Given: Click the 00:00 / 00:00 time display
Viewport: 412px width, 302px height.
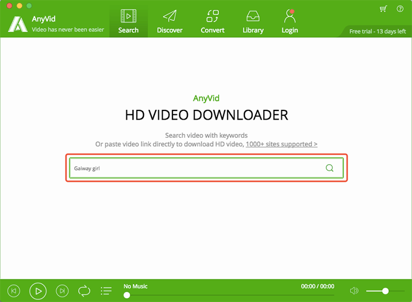Looking at the screenshot, I should pos(318,286).
